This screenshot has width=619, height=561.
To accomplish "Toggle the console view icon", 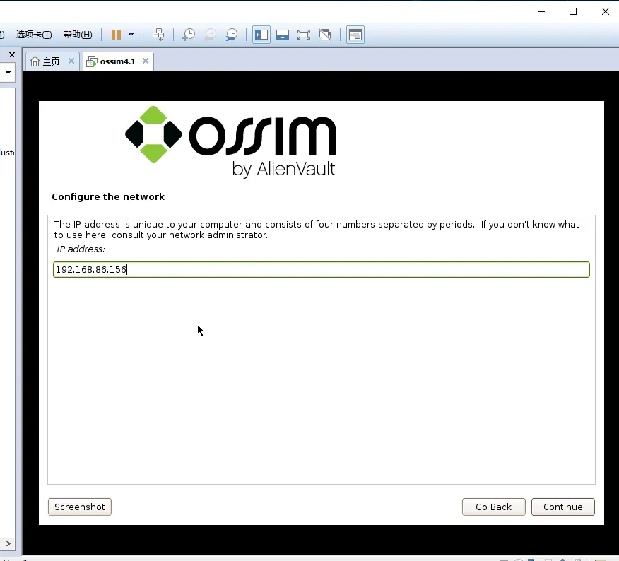I will (355, 35).
